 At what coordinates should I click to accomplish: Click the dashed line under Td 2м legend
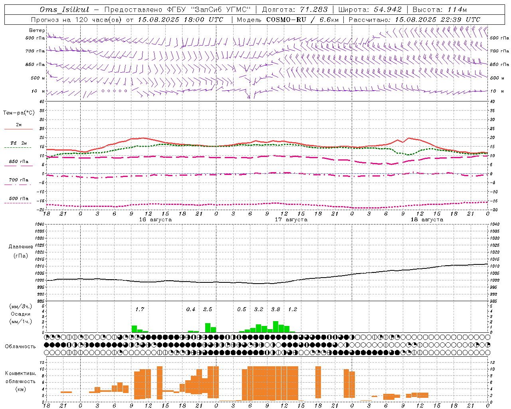(x=18, y=147)
